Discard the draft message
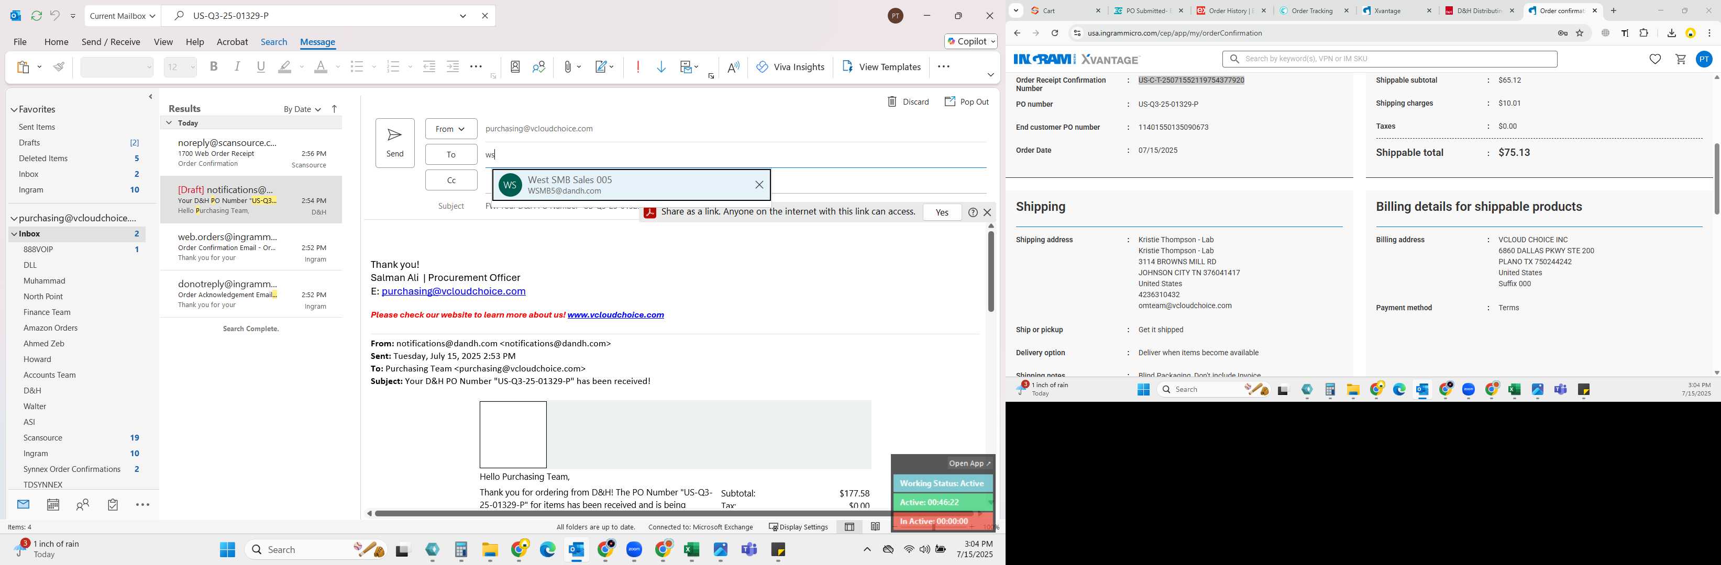The width and height of the screenshot is (1721, 565). click(908, 102)
